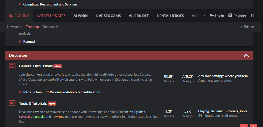Open the Request sub-forum link

[x=29, y=41]
